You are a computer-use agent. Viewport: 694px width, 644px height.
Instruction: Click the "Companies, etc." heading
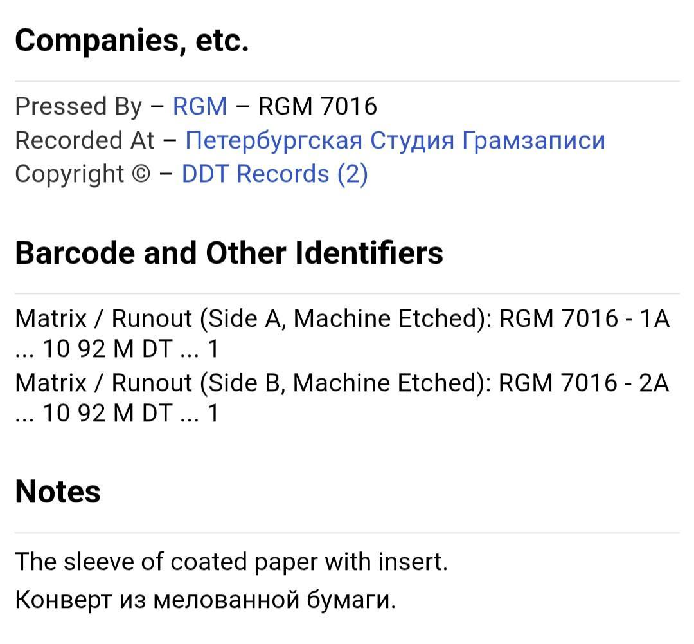132,41
